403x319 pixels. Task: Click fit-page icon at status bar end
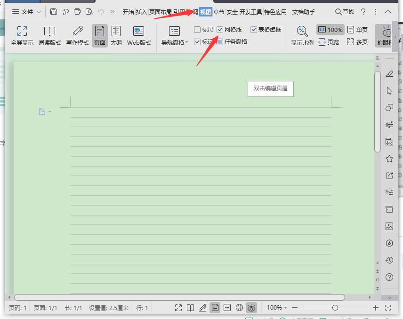388,308
